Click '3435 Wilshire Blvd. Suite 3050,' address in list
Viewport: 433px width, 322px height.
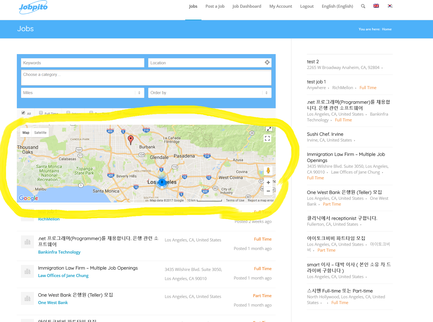point(193,270)
